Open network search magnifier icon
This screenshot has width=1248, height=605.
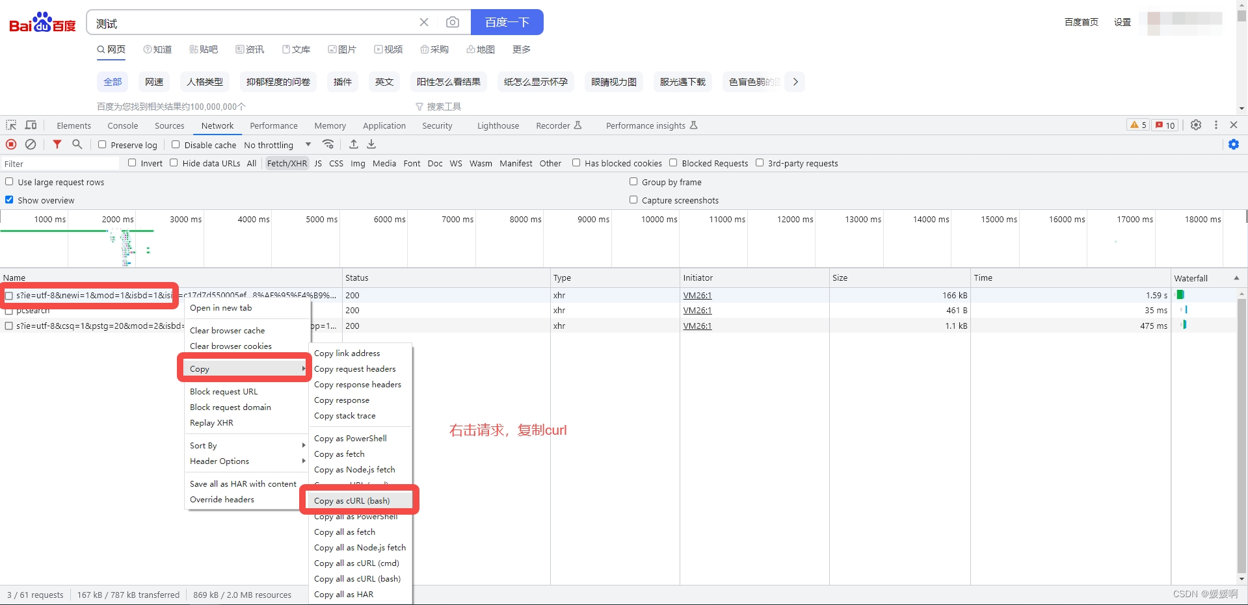coord(77,144)
